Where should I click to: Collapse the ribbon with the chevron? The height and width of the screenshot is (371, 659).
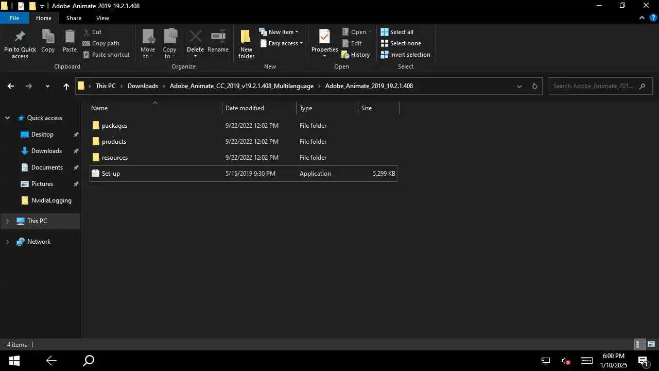coord(642,18)
